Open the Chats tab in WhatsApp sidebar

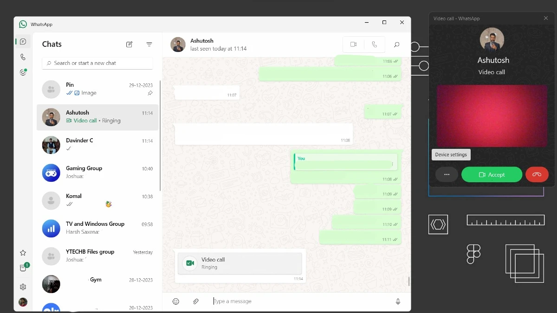[23, 42]
